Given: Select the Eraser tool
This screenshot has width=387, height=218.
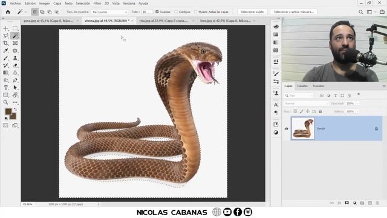Looking at the screenshot, I should 15,65.
